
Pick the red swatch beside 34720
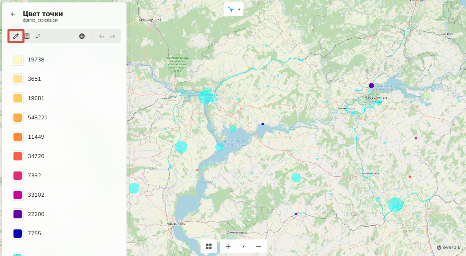[18, 156]
